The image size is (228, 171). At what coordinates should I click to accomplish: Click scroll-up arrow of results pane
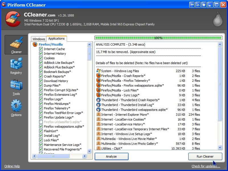220,44
